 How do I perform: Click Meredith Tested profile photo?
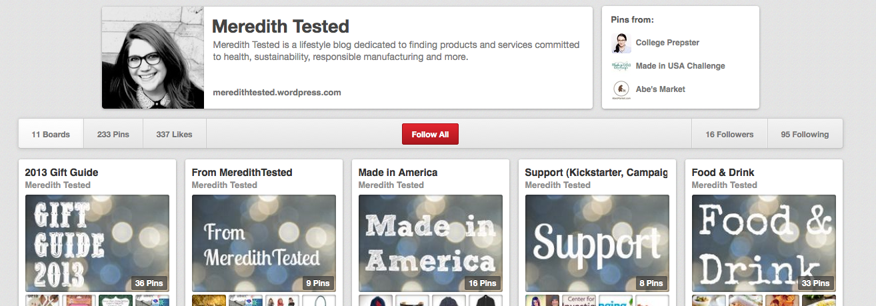click(x=153, y=58)
